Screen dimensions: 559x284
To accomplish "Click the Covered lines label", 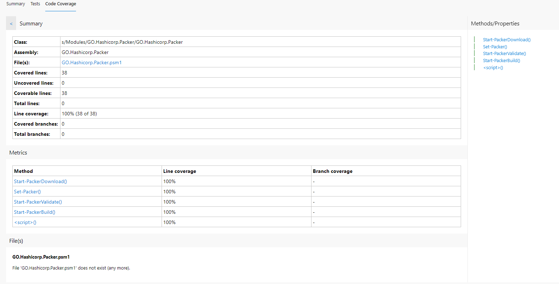I will [31, 73].
